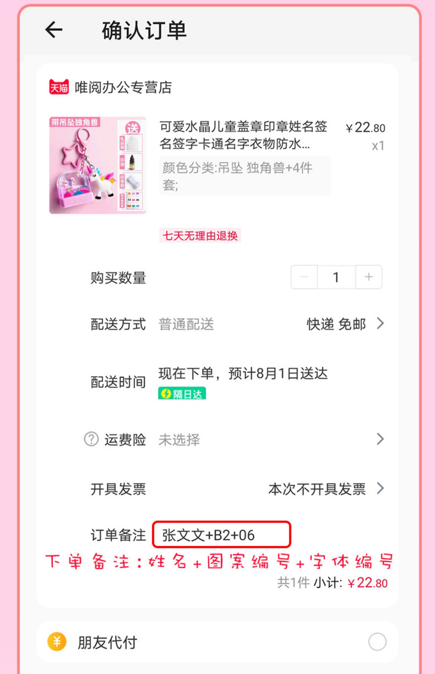This screenshot has height=674, width=435.
Task: Tap the Tmall store logo icon
Action: coord(59,87)
